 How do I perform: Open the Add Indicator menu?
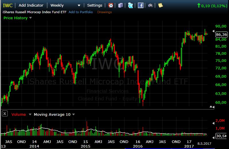[31, 5]
